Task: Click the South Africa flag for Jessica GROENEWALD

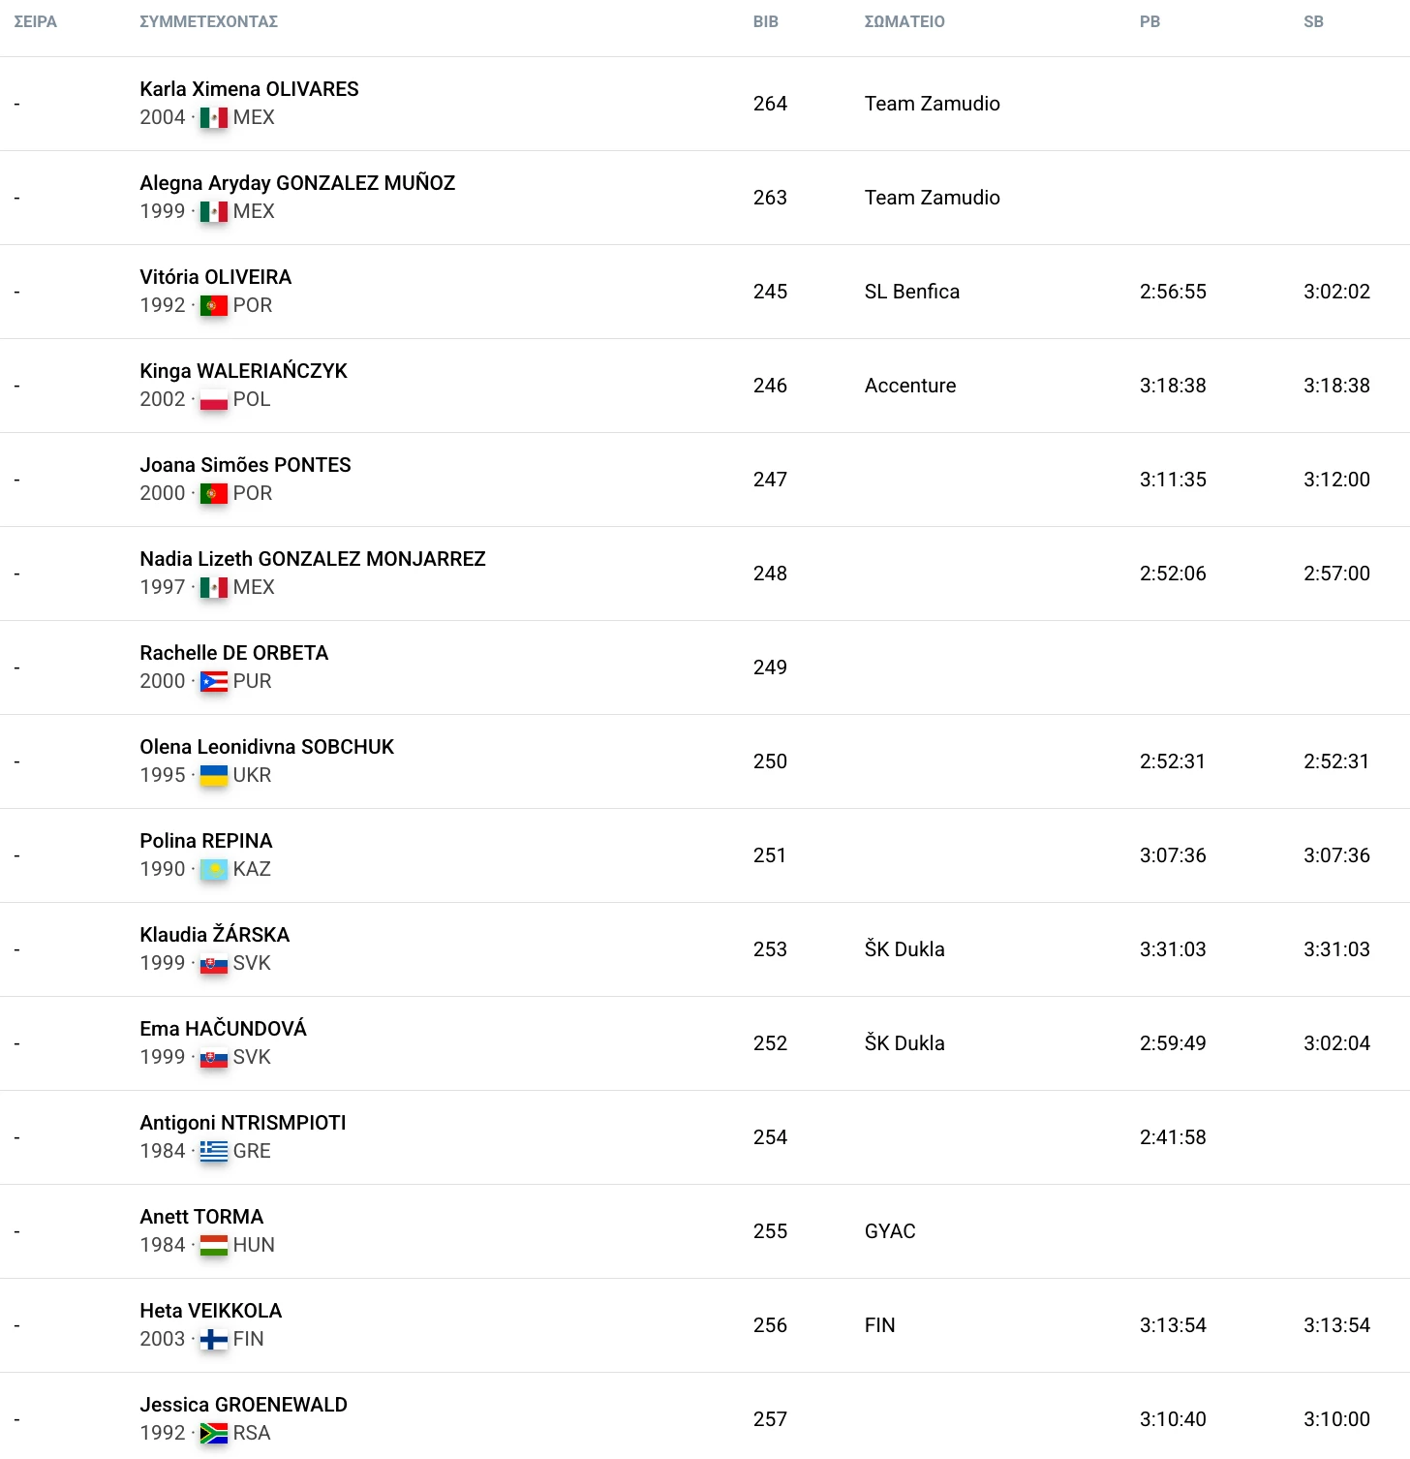Action: [214, 1434]
